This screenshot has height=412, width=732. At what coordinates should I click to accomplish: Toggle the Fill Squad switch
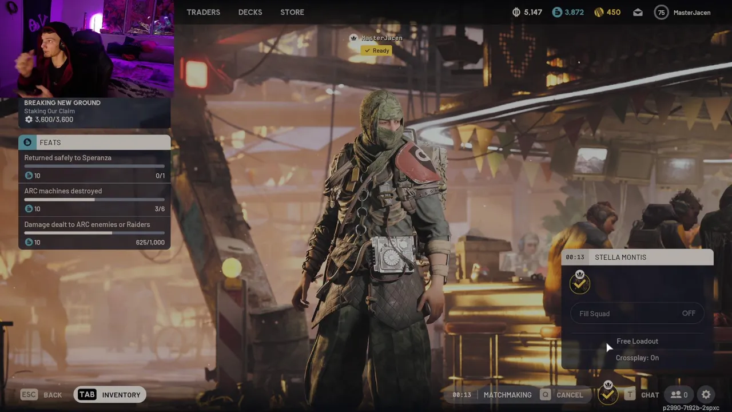pos(637,314)
